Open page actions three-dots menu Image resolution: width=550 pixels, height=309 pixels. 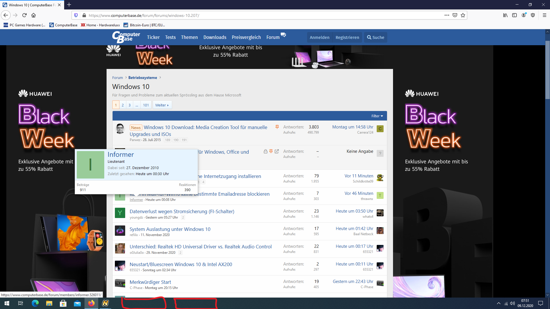(447, 15)
